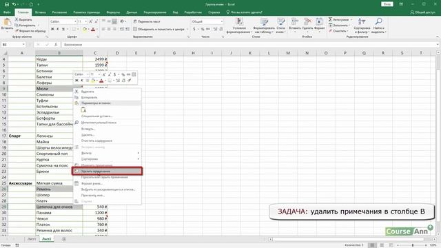The image size is (441, 248).
Task: Toggle Wrap Text (Перенести текст)
Action: click(147, 21)
